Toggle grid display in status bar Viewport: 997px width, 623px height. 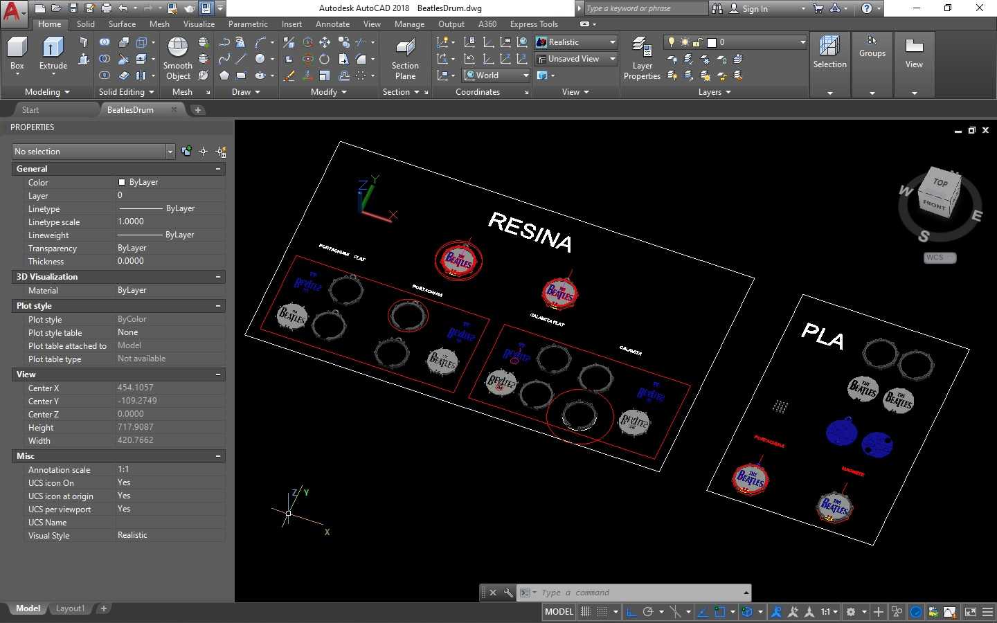[x=586, y=612]
